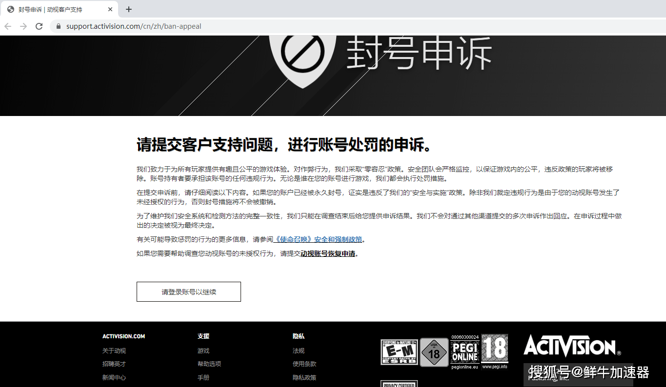Open 新闻中心 footer link
Viewport: 666px width, 387px height.
tap(114, 377)
